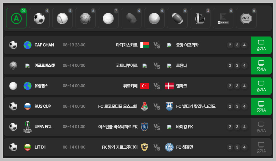276x161 pixels.
Task: Watch 중계A for 튀르키예 vs 덴마크
Action: (x=261, y=86)
